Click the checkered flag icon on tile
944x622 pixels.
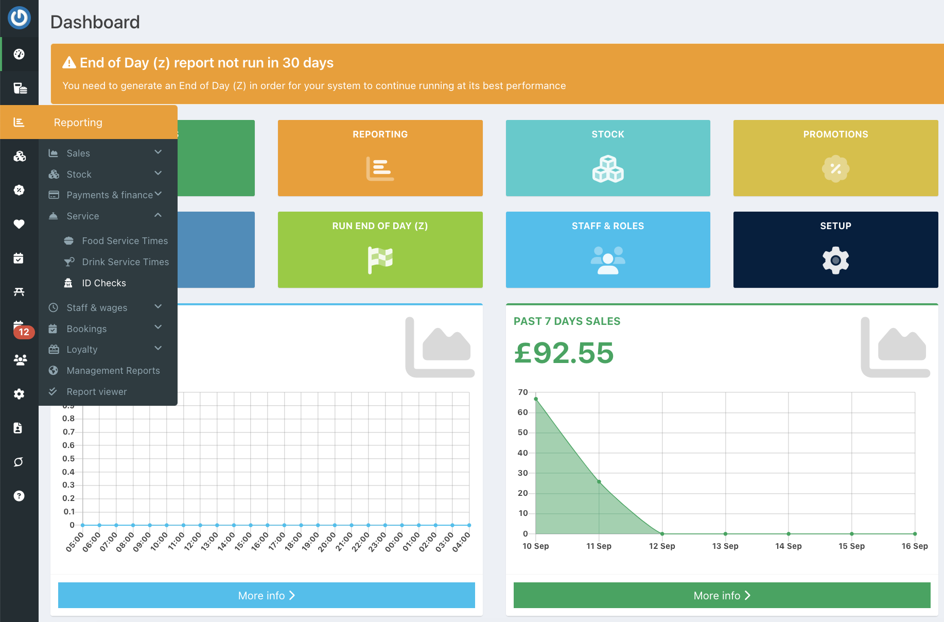380,260
